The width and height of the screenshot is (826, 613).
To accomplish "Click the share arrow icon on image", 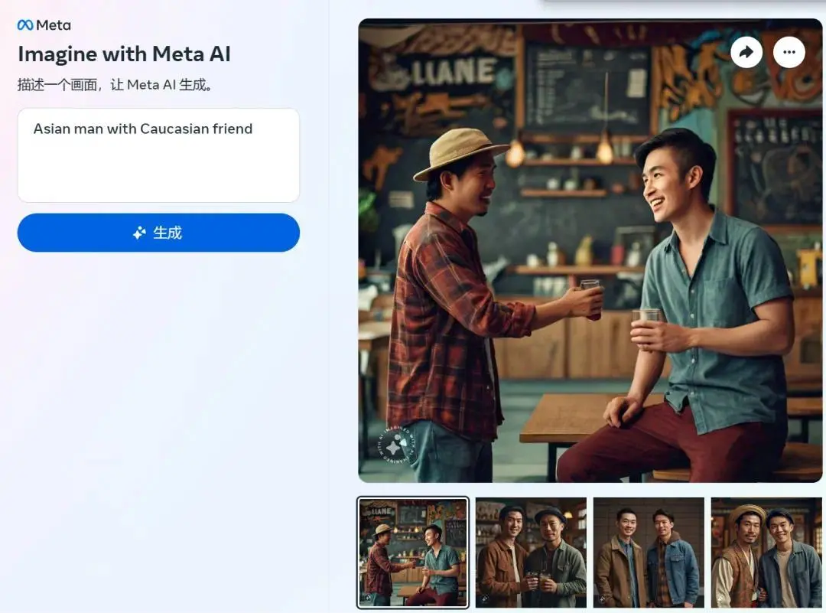I will point(746,51).
